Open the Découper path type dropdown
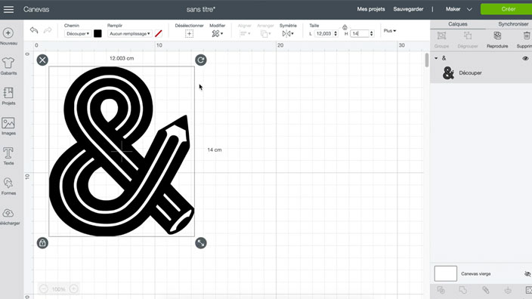 (x=78, y=33)
